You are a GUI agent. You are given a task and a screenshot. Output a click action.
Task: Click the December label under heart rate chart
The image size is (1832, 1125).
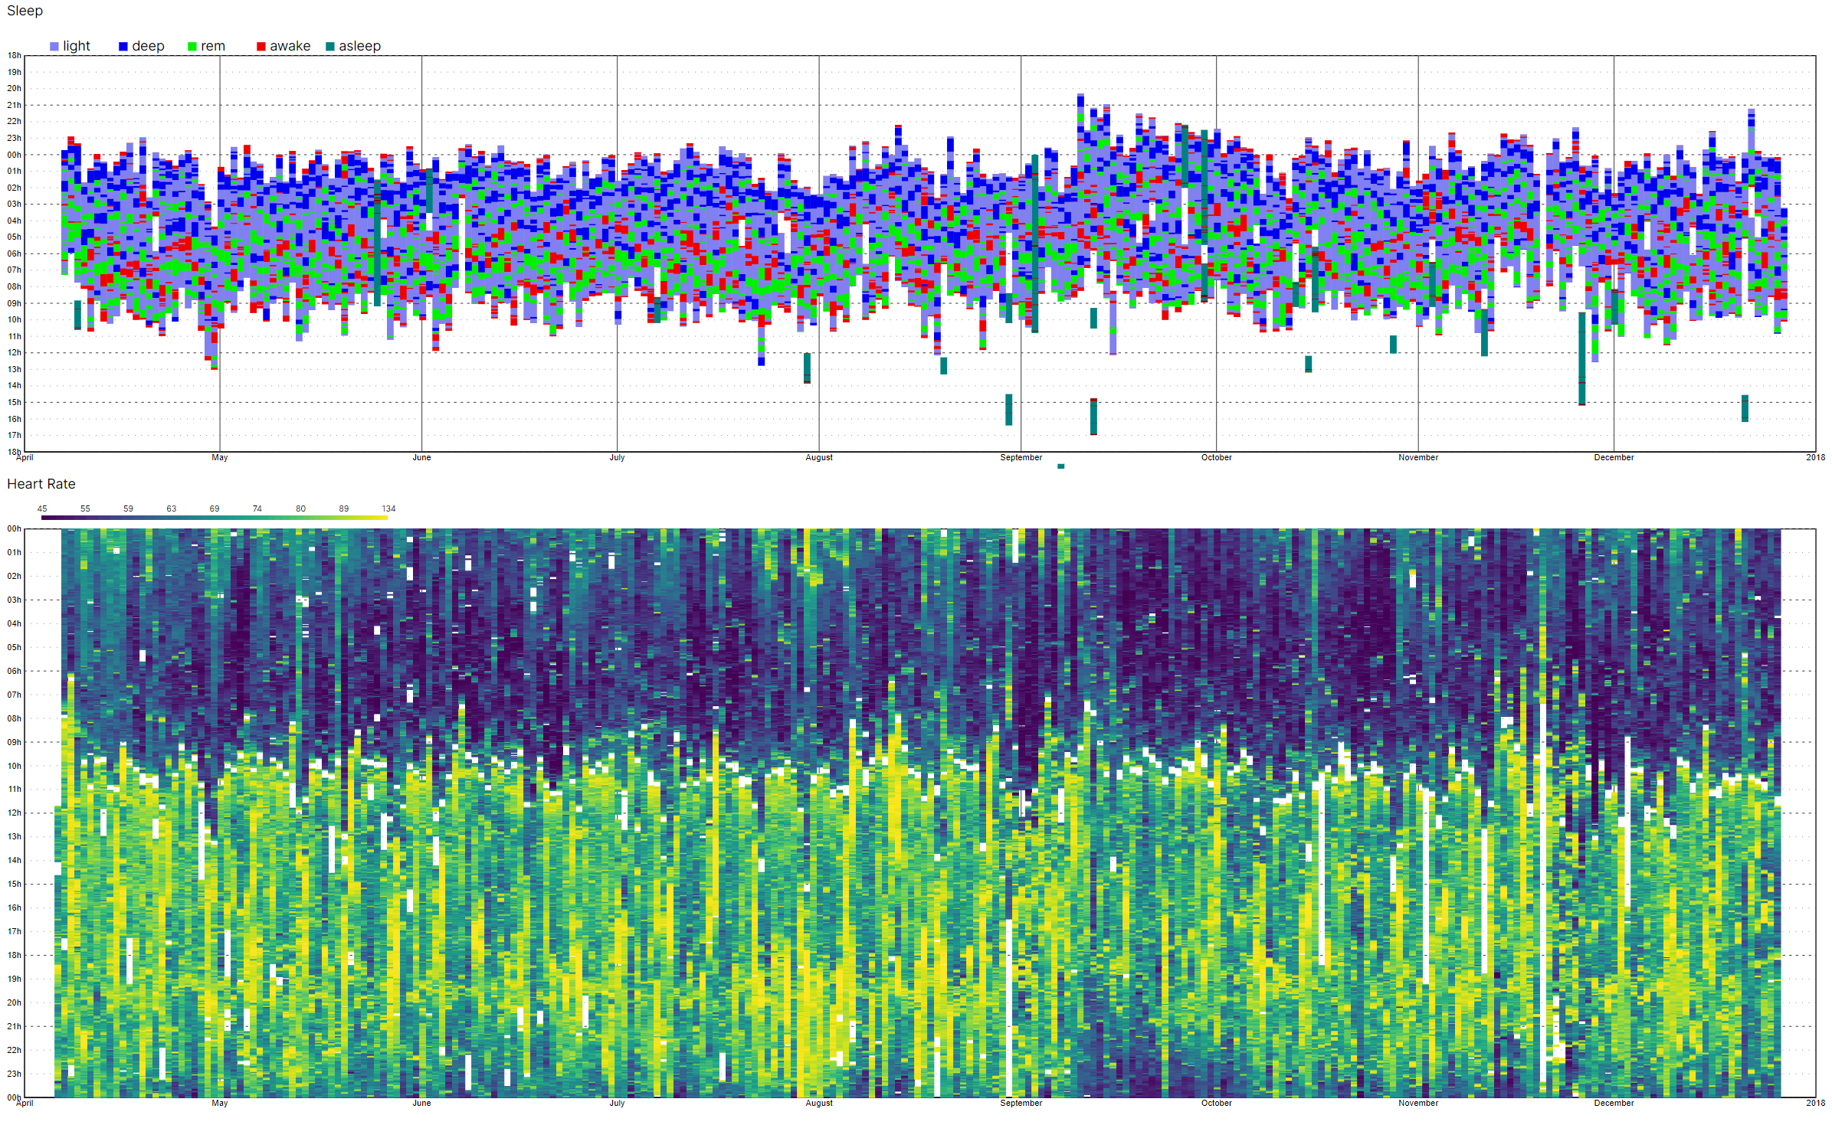click(1614, 1104)
